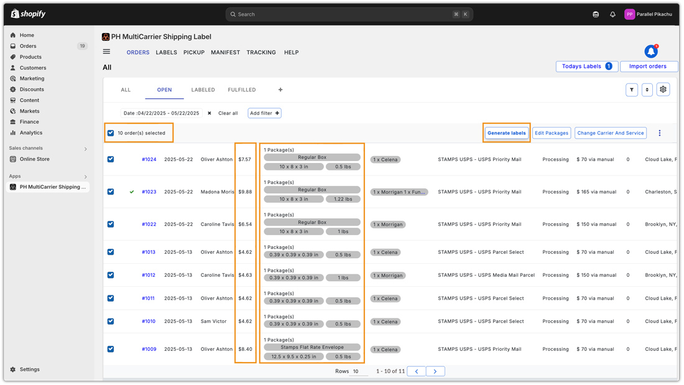Image resolution: width=684 pixels, height=385 pixels.
Task: Add a new tab view with plus
Action: click(x=280, y=90)
